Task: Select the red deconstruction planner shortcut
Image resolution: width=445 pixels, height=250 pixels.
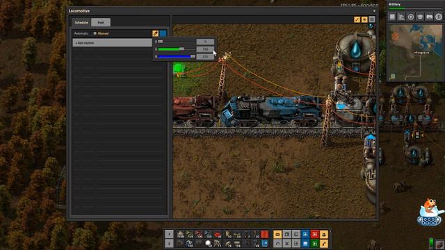Action: click(315, 234)
